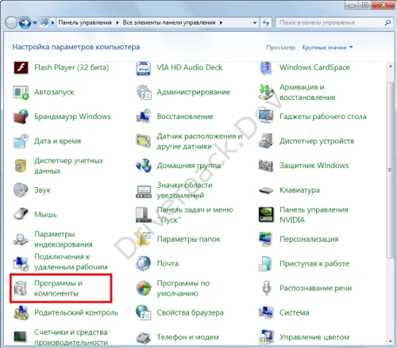Image resolution: width=397 pixels, height=348 pixels.
Task: Open the Диспетчер устройств icon
Action: [x=266, y=141]
